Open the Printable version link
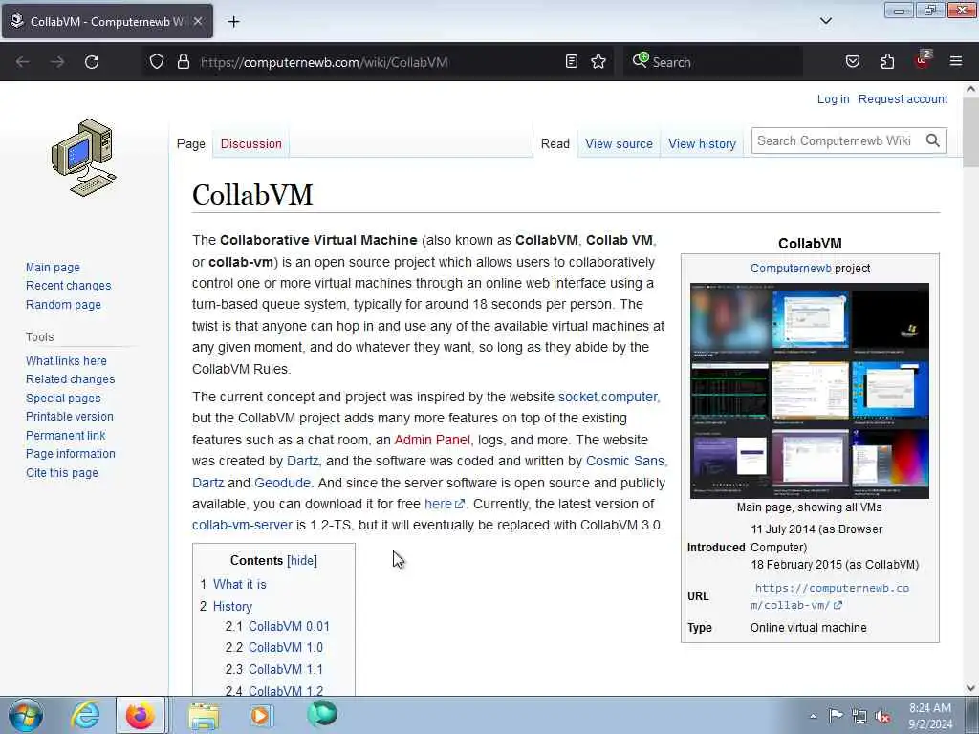 [x=69, y=417]
